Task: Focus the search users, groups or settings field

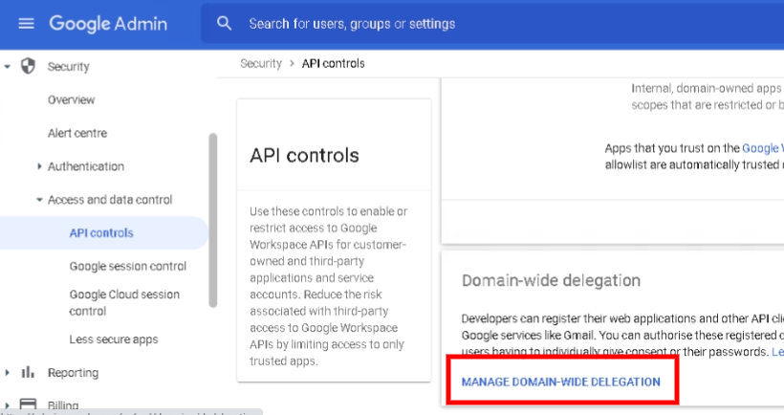Action: coord(492,24)
